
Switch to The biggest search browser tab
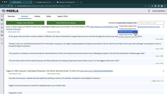pyautogui.click(x=44, y=2)
